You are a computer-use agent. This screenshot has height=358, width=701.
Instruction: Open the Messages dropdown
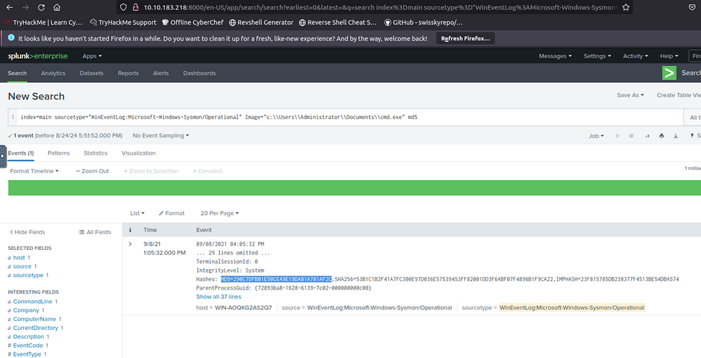pos(555,56)
